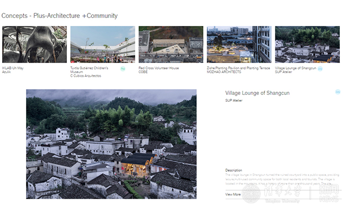Click the large Shangcun village photo
The image size is (345, 212).
[111, 144]
